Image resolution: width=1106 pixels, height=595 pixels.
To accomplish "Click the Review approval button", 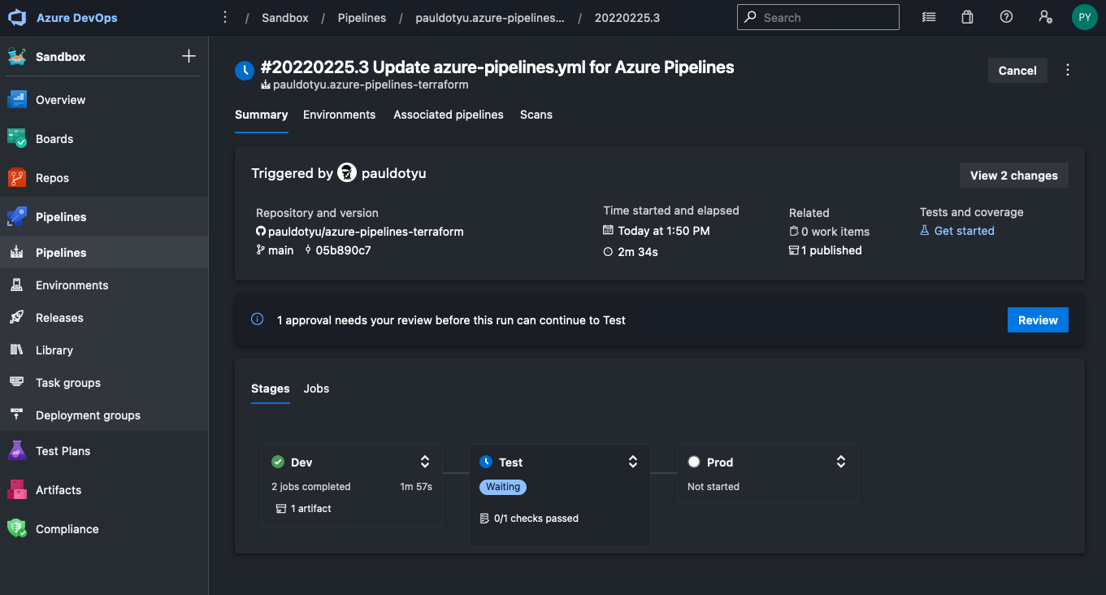I will [1037, 320].
